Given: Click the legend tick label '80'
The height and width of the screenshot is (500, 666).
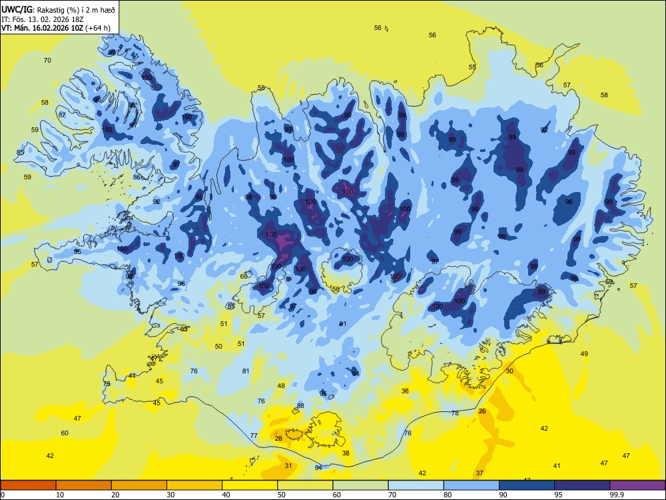Looking at the screenshot, I should coord(448,495).
